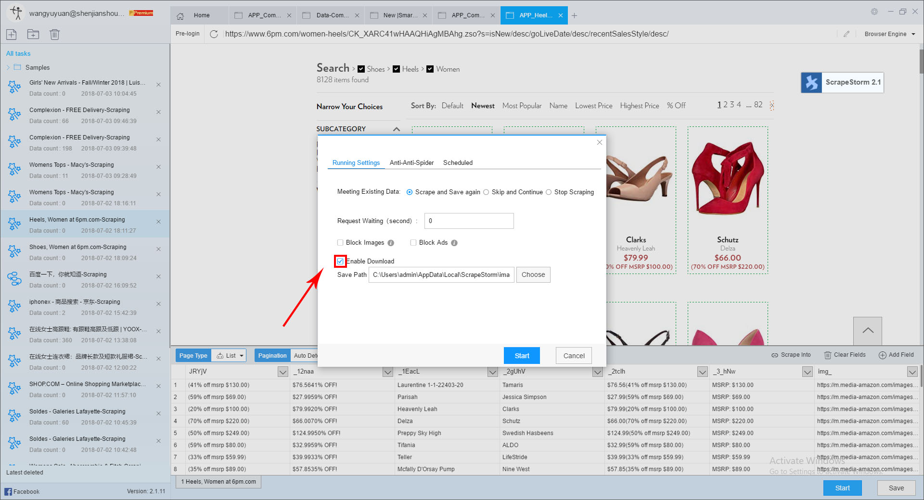The height and width of the screenshot is (500, 924).
Task: Click the Clear Fields trash icon
Action: 828,355
